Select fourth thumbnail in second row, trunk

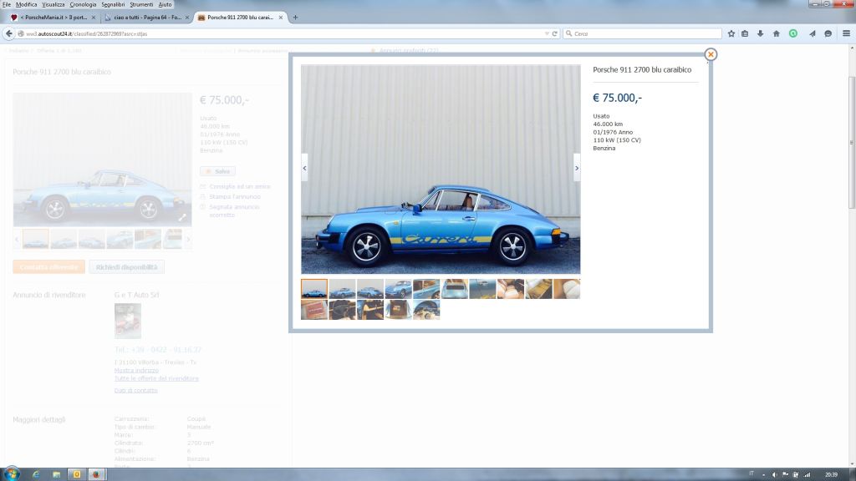coord(399,310)
